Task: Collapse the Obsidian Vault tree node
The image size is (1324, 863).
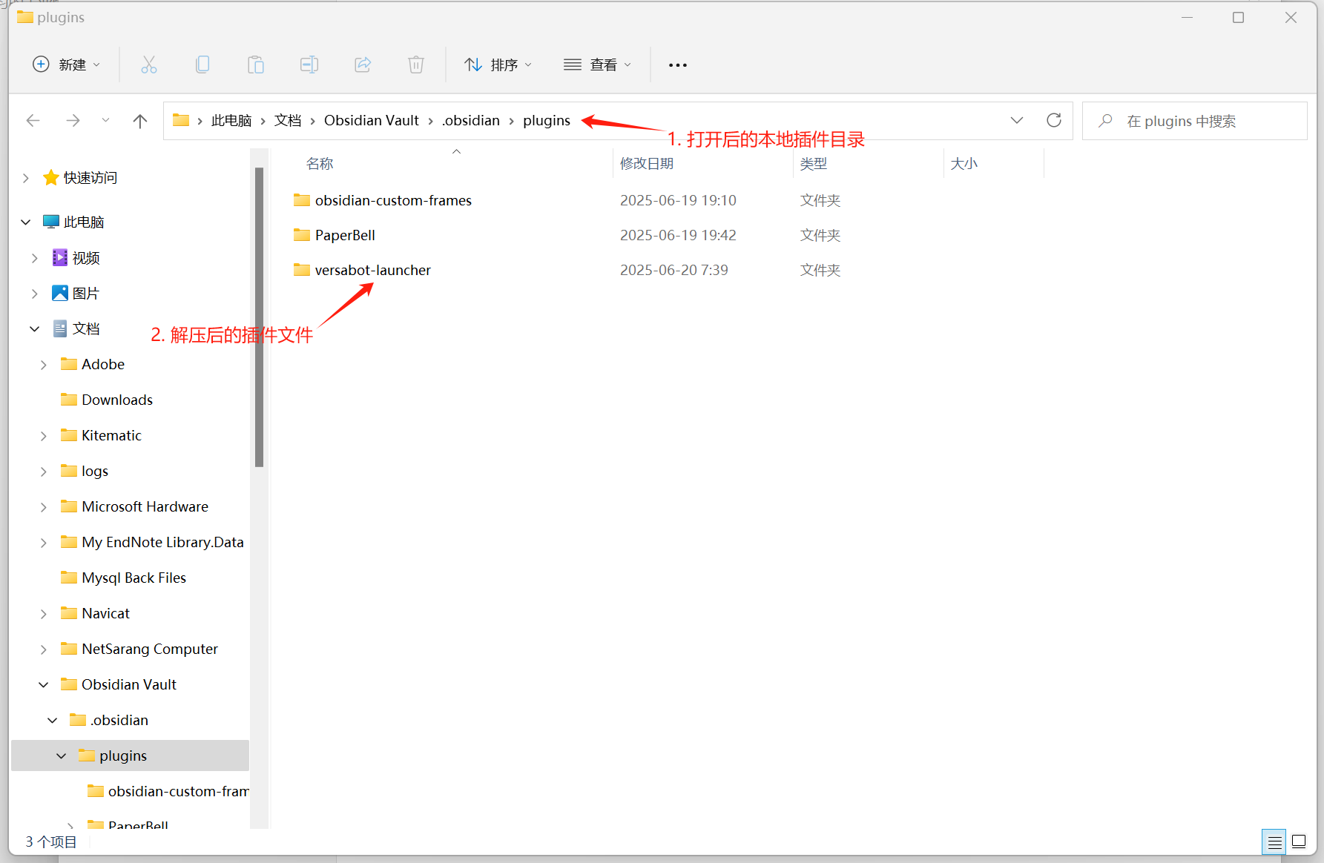Action: click(x=44, y=685)
